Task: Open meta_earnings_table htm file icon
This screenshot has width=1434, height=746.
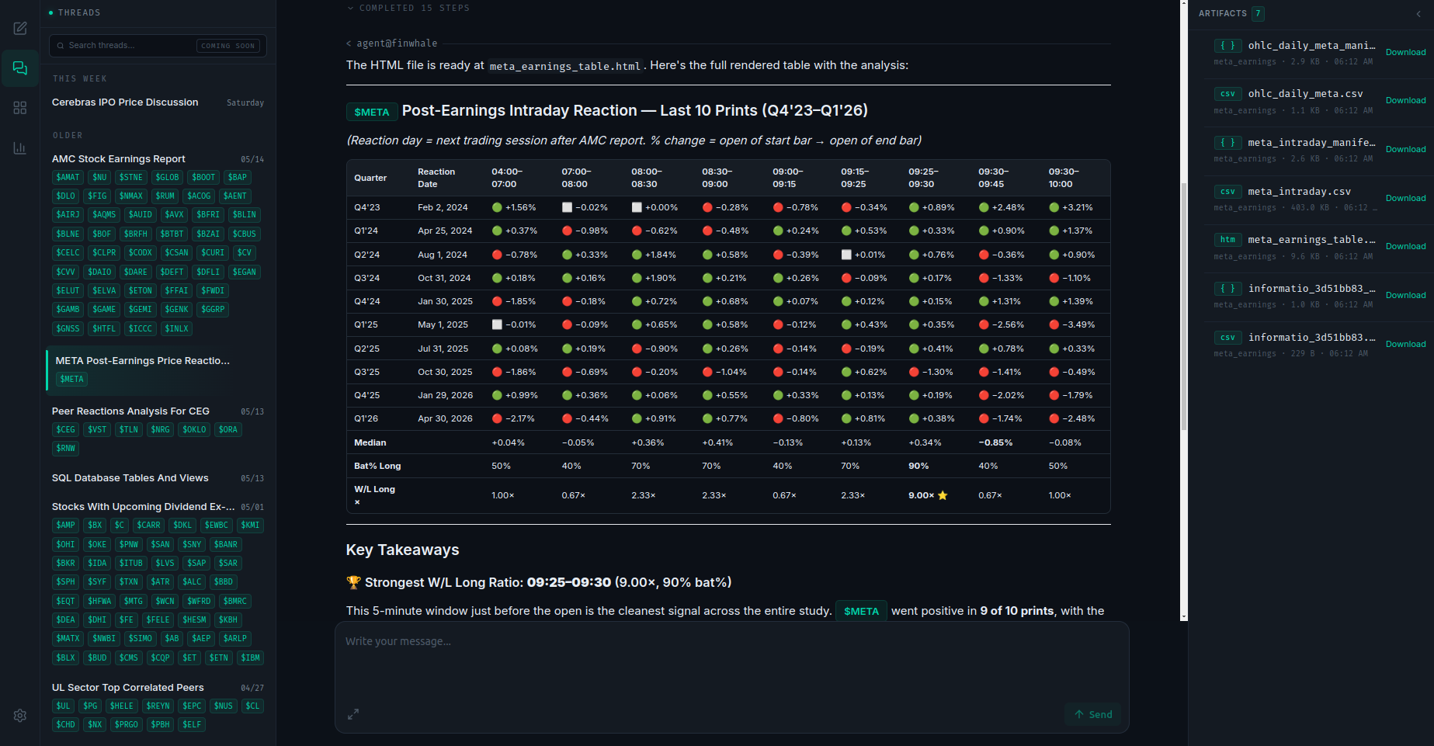Action: [1227, 240]
